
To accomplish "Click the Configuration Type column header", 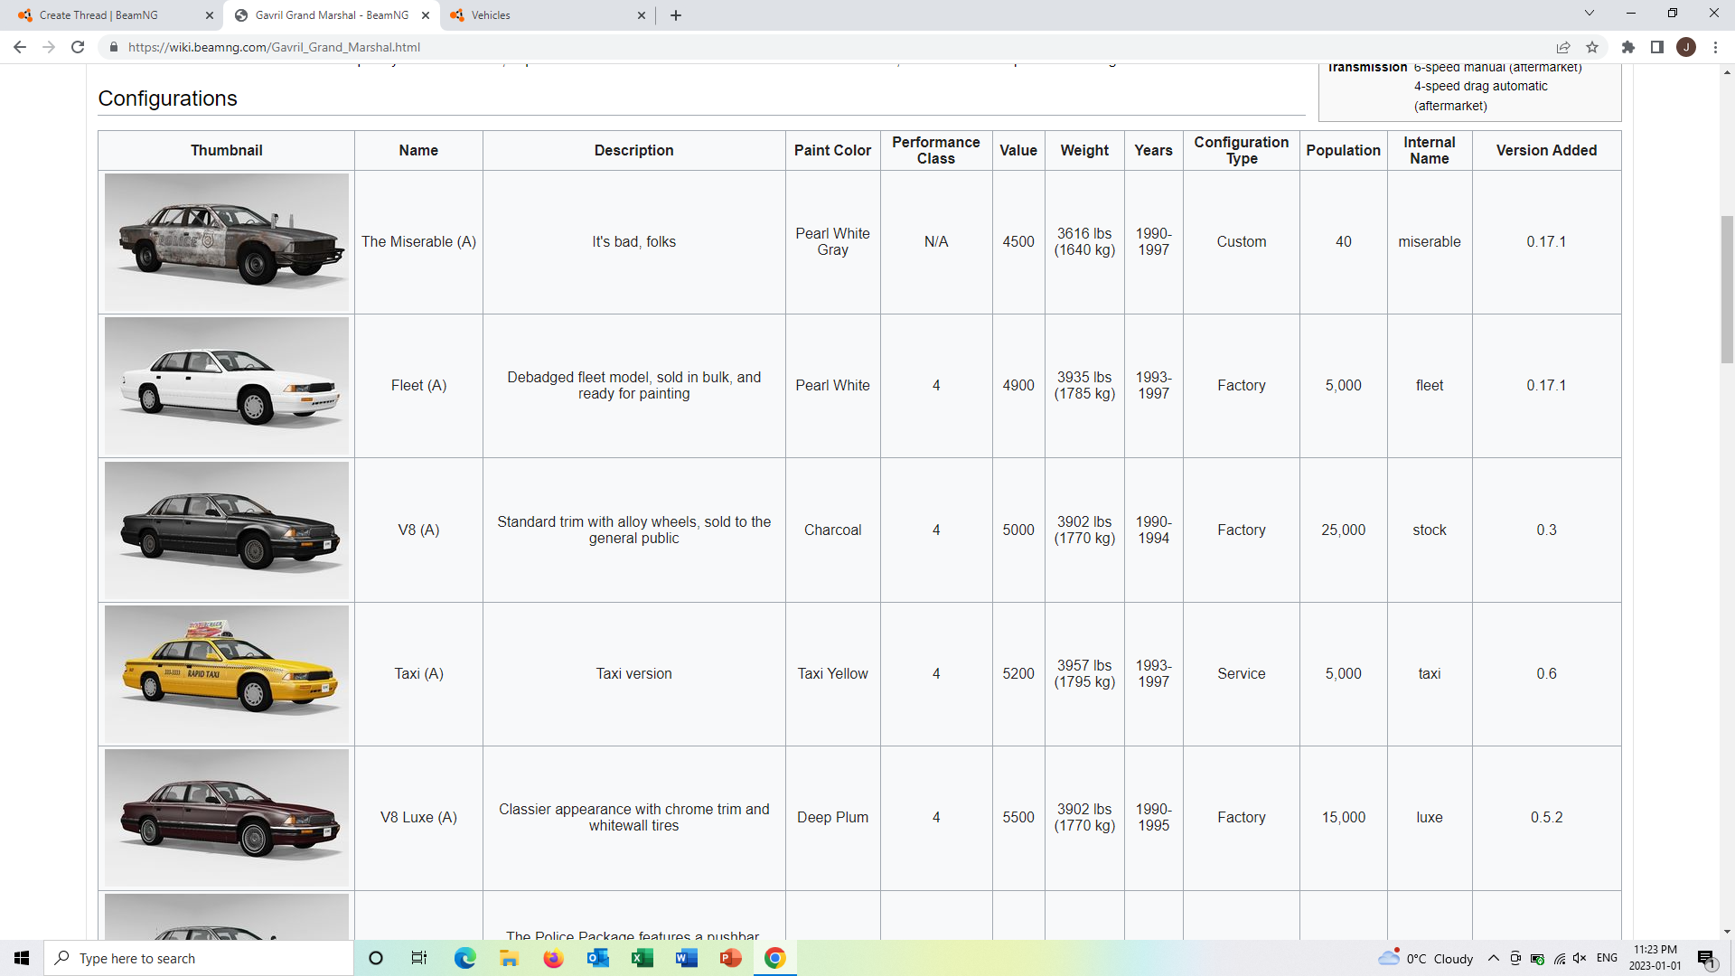I will 1242,150.
